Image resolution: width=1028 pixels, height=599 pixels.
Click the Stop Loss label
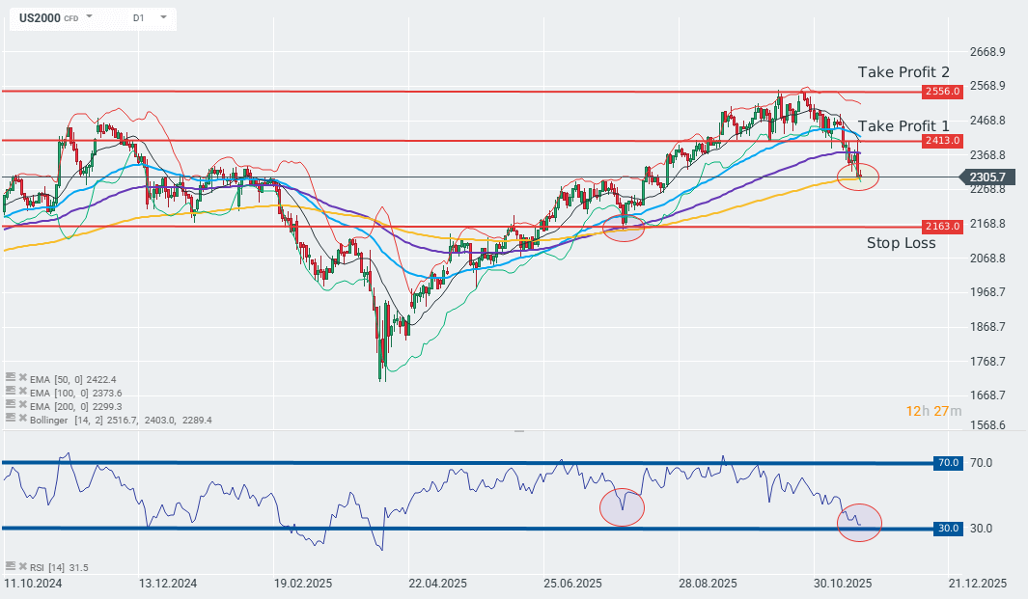coord(901,243)
